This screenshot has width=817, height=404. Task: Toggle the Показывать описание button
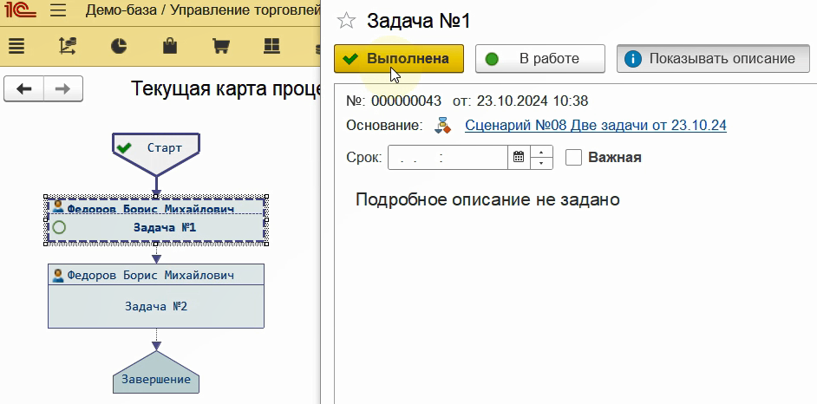click(x=713, y=58)
